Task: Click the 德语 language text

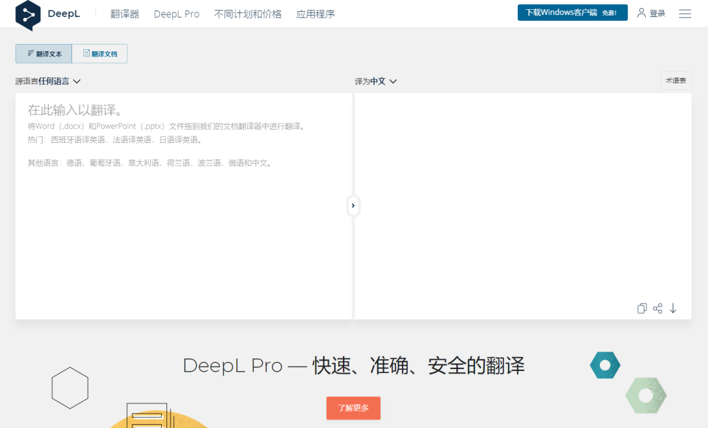Action: point(74,163)
